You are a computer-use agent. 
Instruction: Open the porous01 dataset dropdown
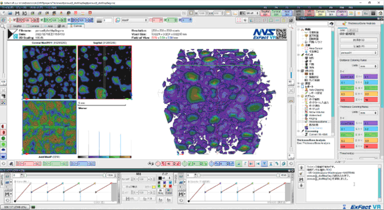pyautogui.click(x=358, y=53)
